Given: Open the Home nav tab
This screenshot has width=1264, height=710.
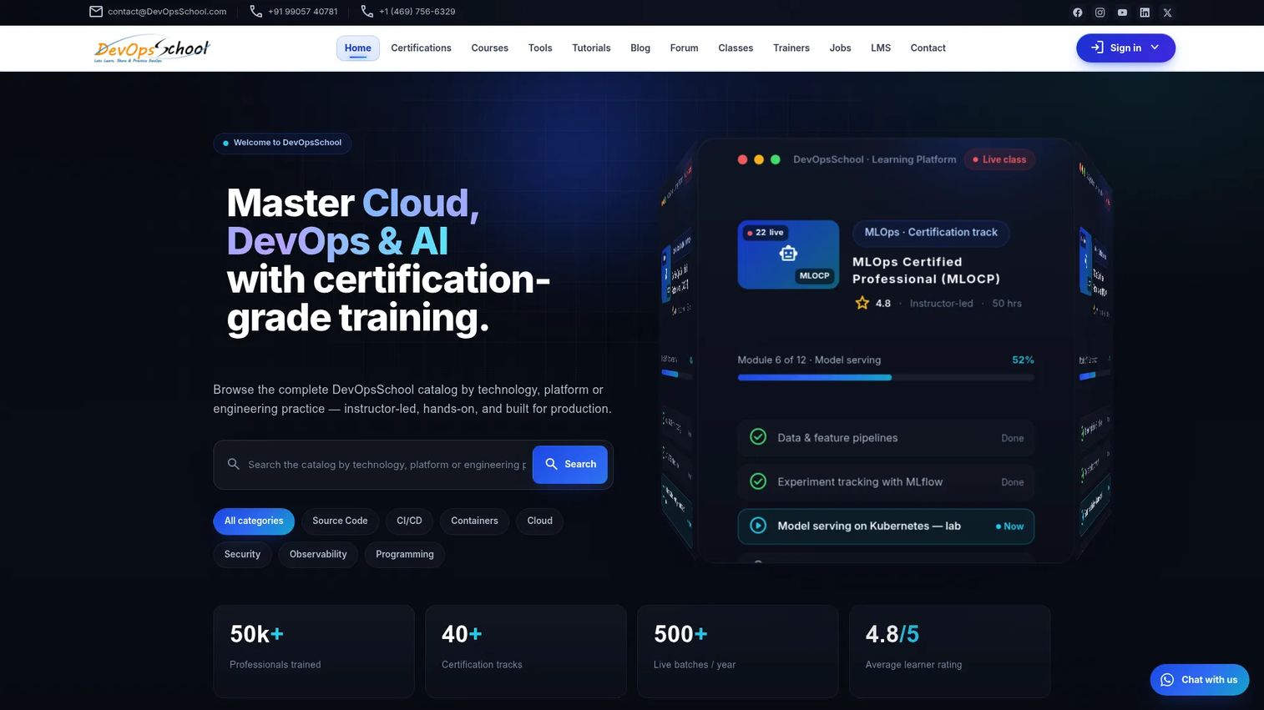Looking at the screenshot, I should (x=358, y=48).
